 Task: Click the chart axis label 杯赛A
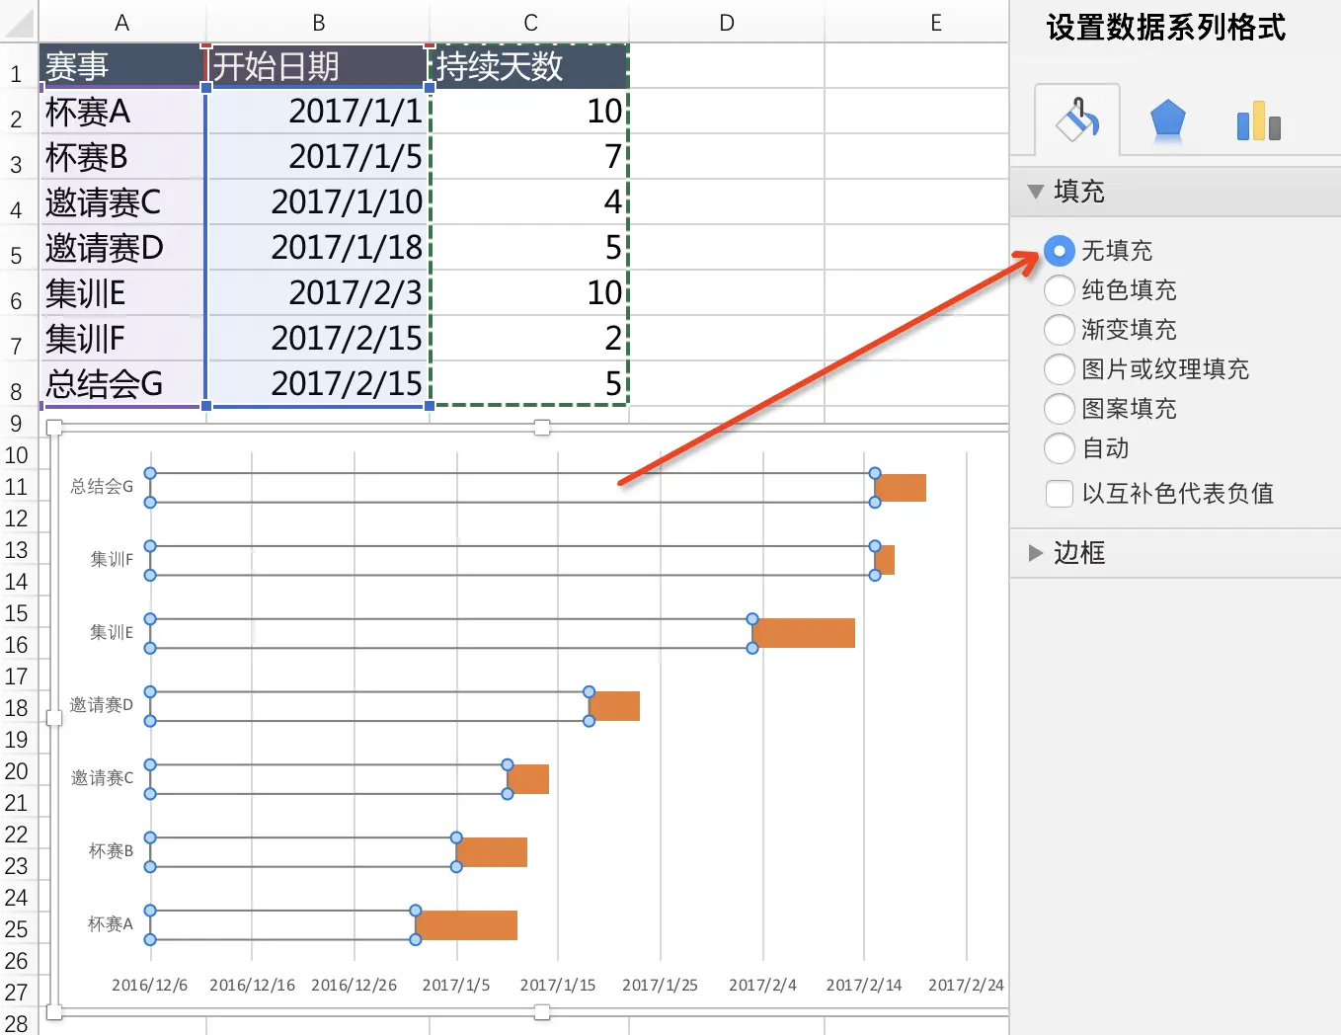pyautogui.click(x=111, y=924)
